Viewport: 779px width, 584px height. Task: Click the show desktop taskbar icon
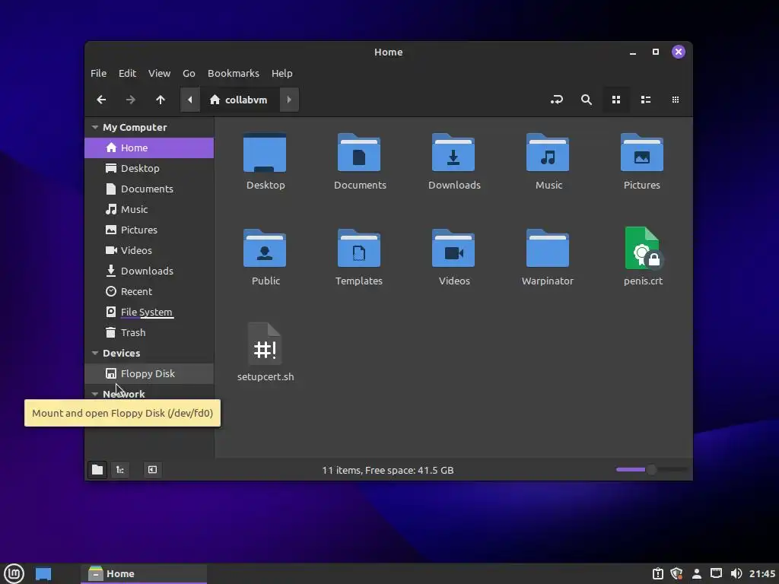click(43, 574)
